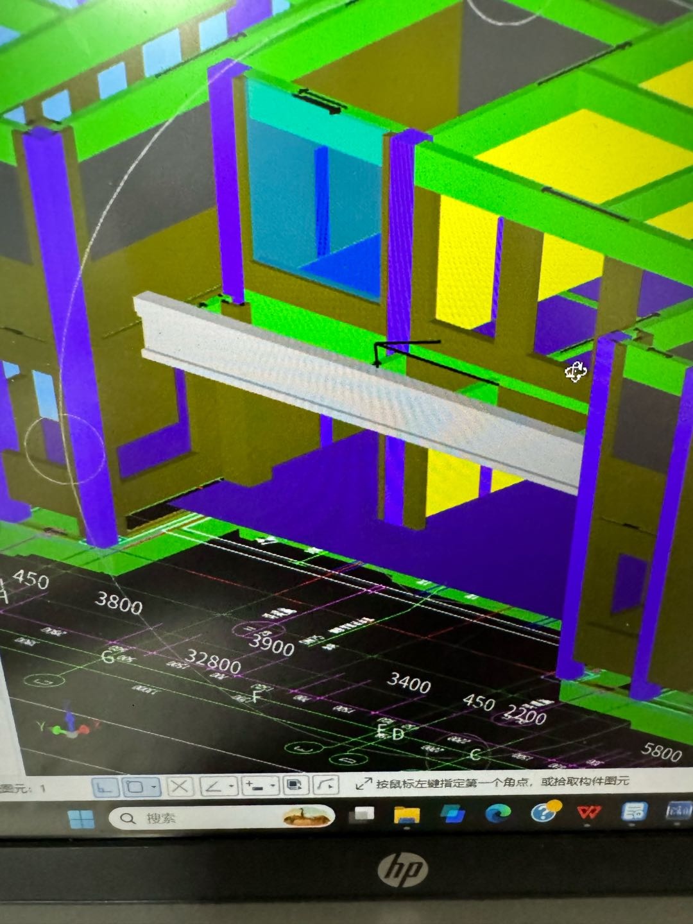Click the curve draw icon in status bar
This screenshot has width=693, height=924.
pyautogui.click(x=327, y=785)
